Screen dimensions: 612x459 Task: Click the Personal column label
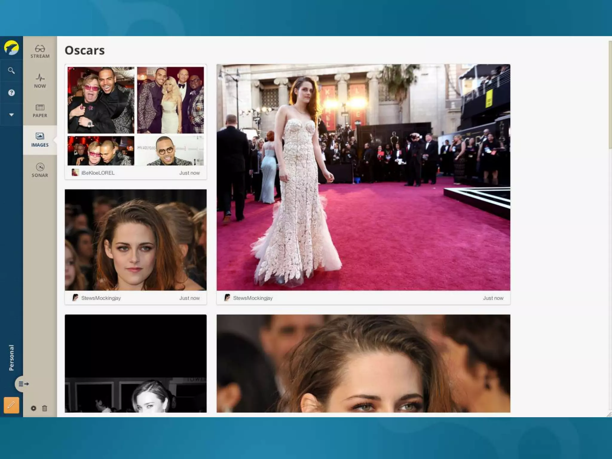point(11,357)
